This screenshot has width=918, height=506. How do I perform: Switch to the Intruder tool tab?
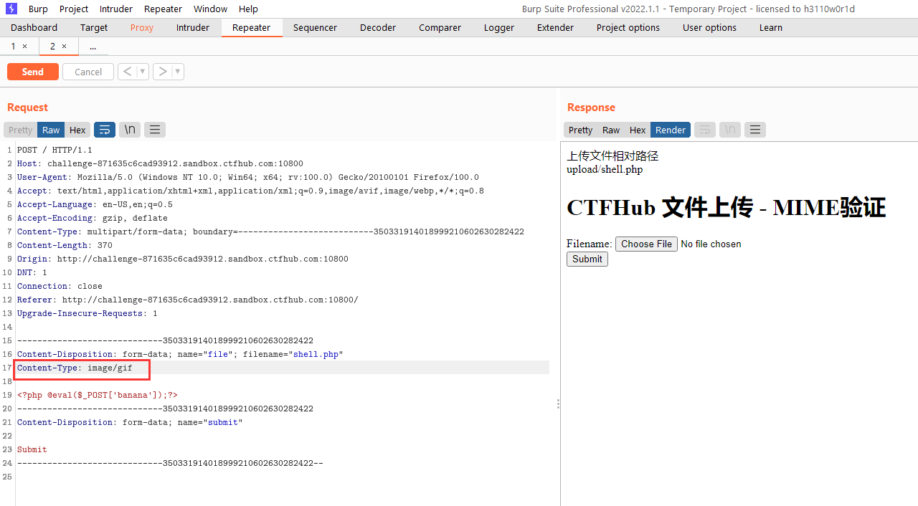pyautogui.click(x=193, y=27)
